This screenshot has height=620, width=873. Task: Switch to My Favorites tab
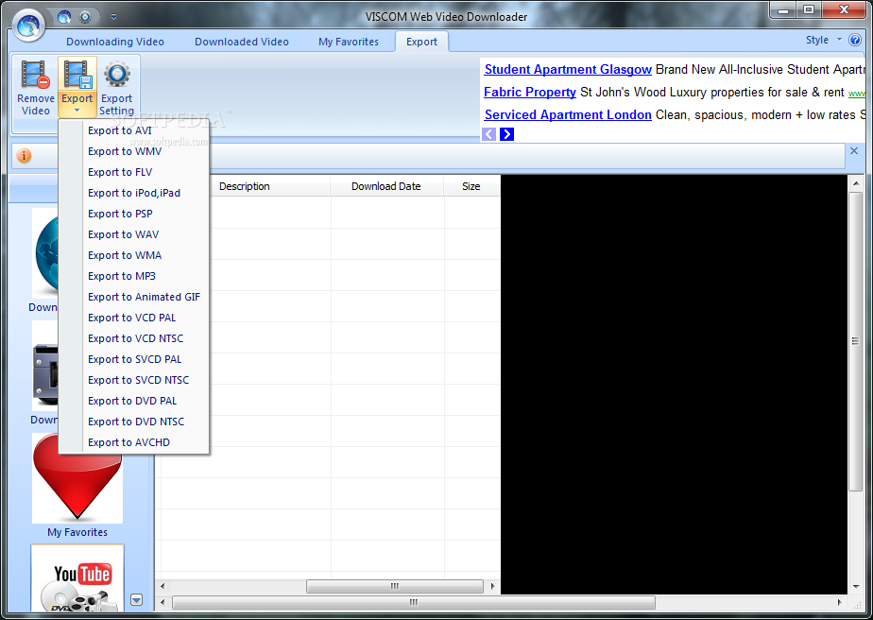(349, 42)
